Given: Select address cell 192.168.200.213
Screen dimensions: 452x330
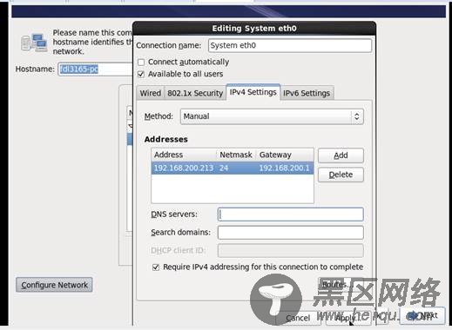Looking at the screenshot, I should [x=184, y=168].
